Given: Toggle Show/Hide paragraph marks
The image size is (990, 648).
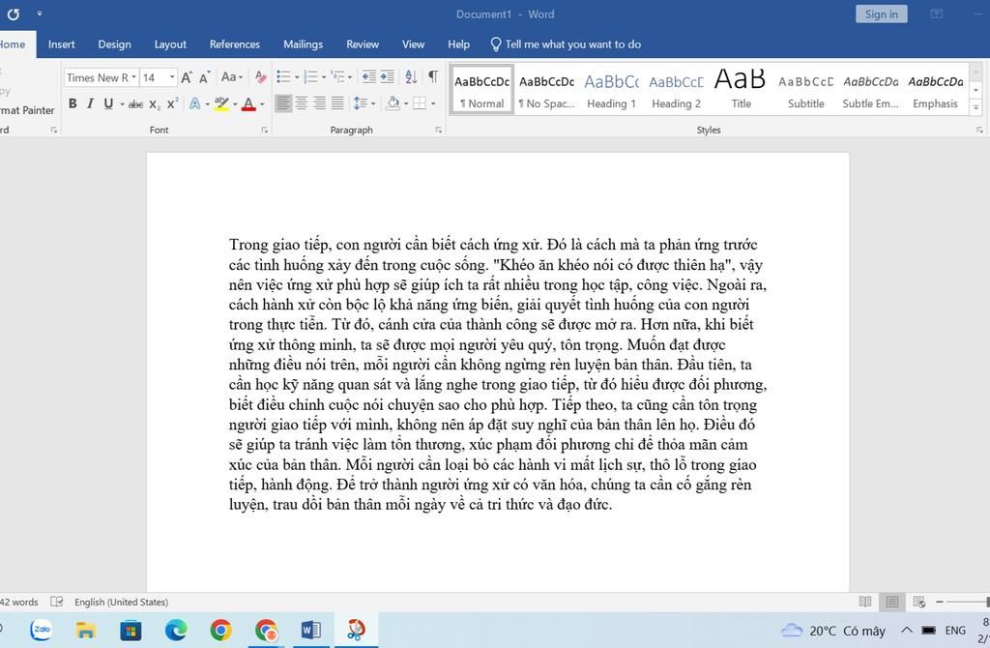Looking at the screenshot, I should (433, 77).
